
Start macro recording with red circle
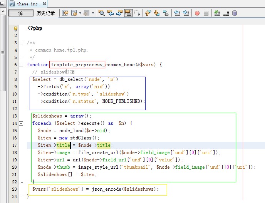[197, 13]
